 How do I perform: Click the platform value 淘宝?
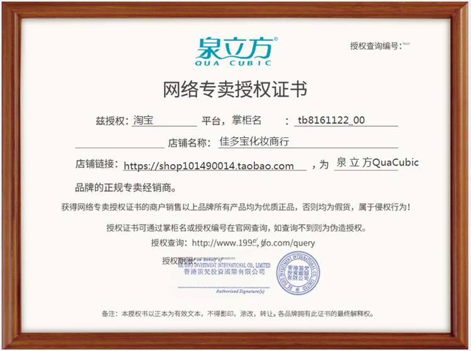[x=143, y=120]
